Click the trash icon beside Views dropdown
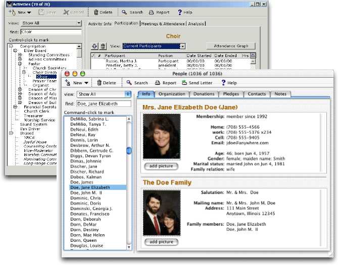Viewport: 338px width, 265px height. [103, 46]
